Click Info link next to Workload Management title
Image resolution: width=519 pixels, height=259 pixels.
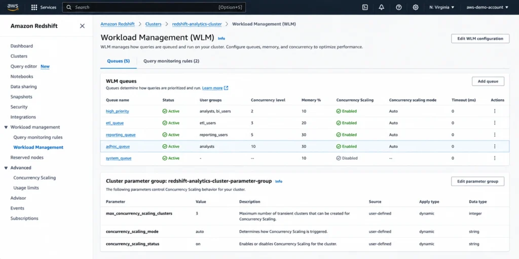[x=221, y=38]
